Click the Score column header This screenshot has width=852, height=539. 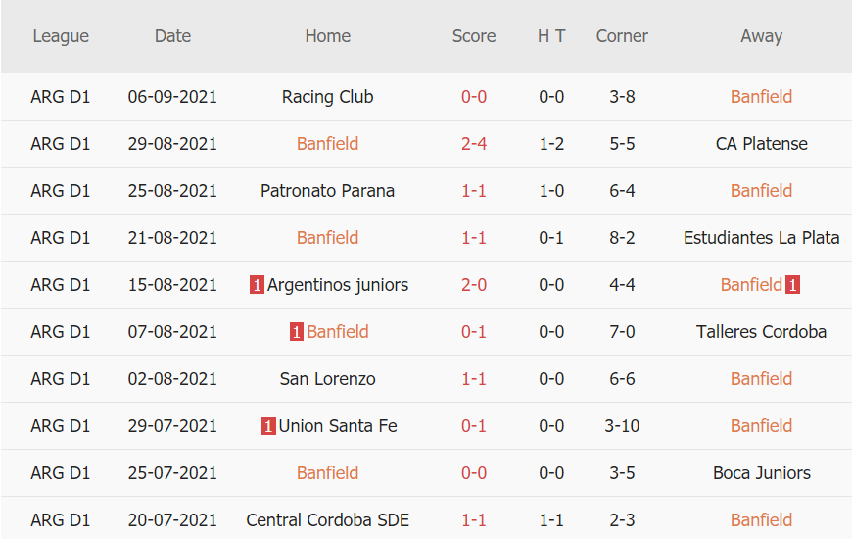(x=474, y=36)
